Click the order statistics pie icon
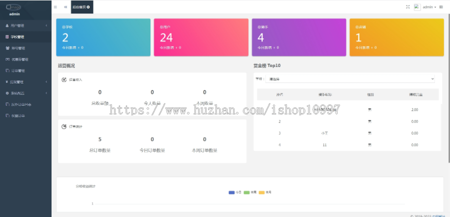The width and height of the screenshot is (450, 217). [x=64, y=126]
